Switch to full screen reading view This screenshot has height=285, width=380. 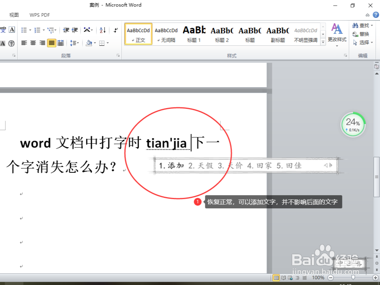click(x=283, y=278)
